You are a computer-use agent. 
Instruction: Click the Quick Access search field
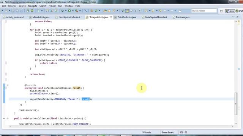click(x=204, y=11)
